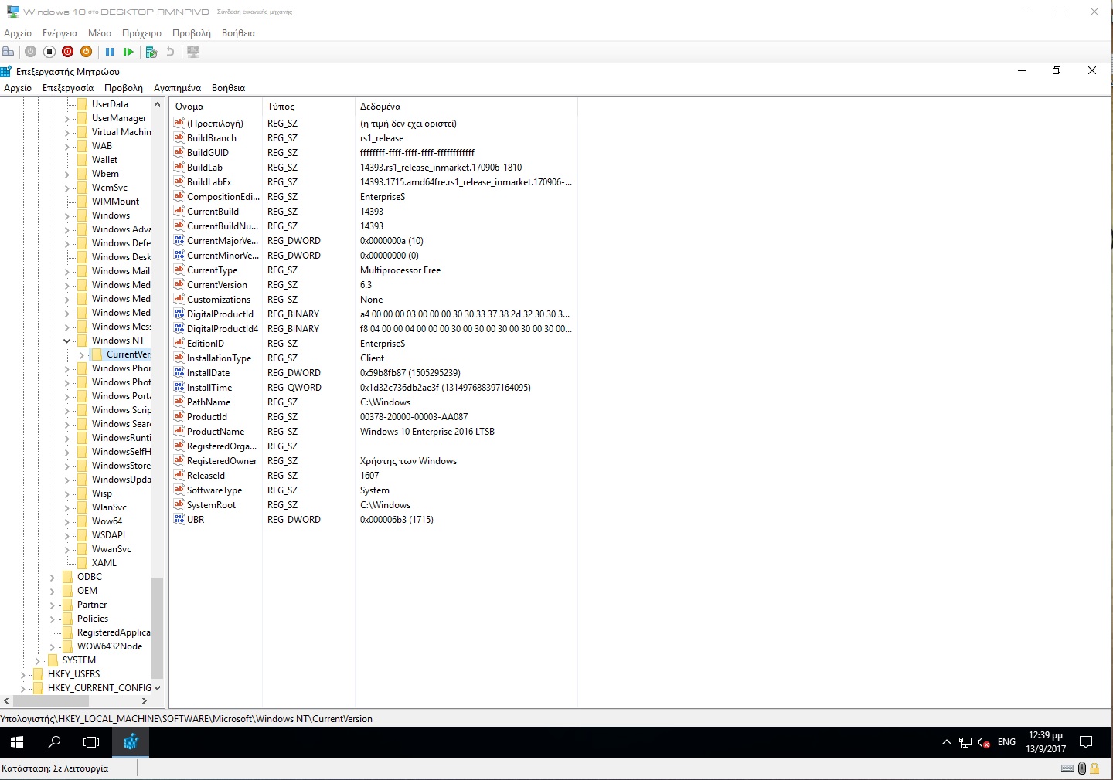Expand the CurrentVersion key in the tree
1113x780 pixels.
point(82,354)
